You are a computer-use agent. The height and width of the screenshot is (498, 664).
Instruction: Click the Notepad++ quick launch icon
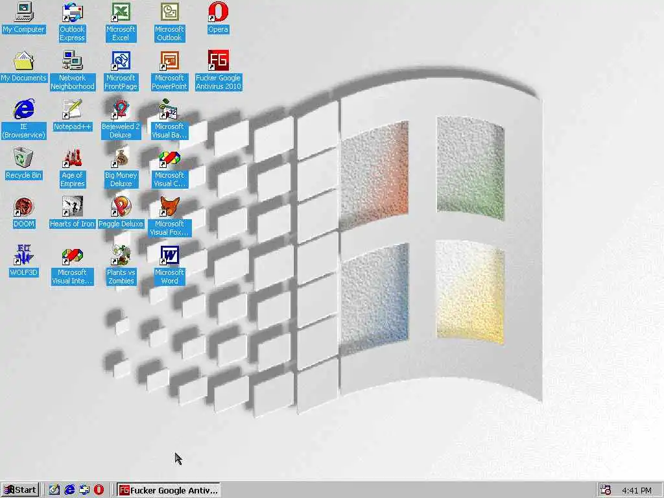tap(54, 490)
